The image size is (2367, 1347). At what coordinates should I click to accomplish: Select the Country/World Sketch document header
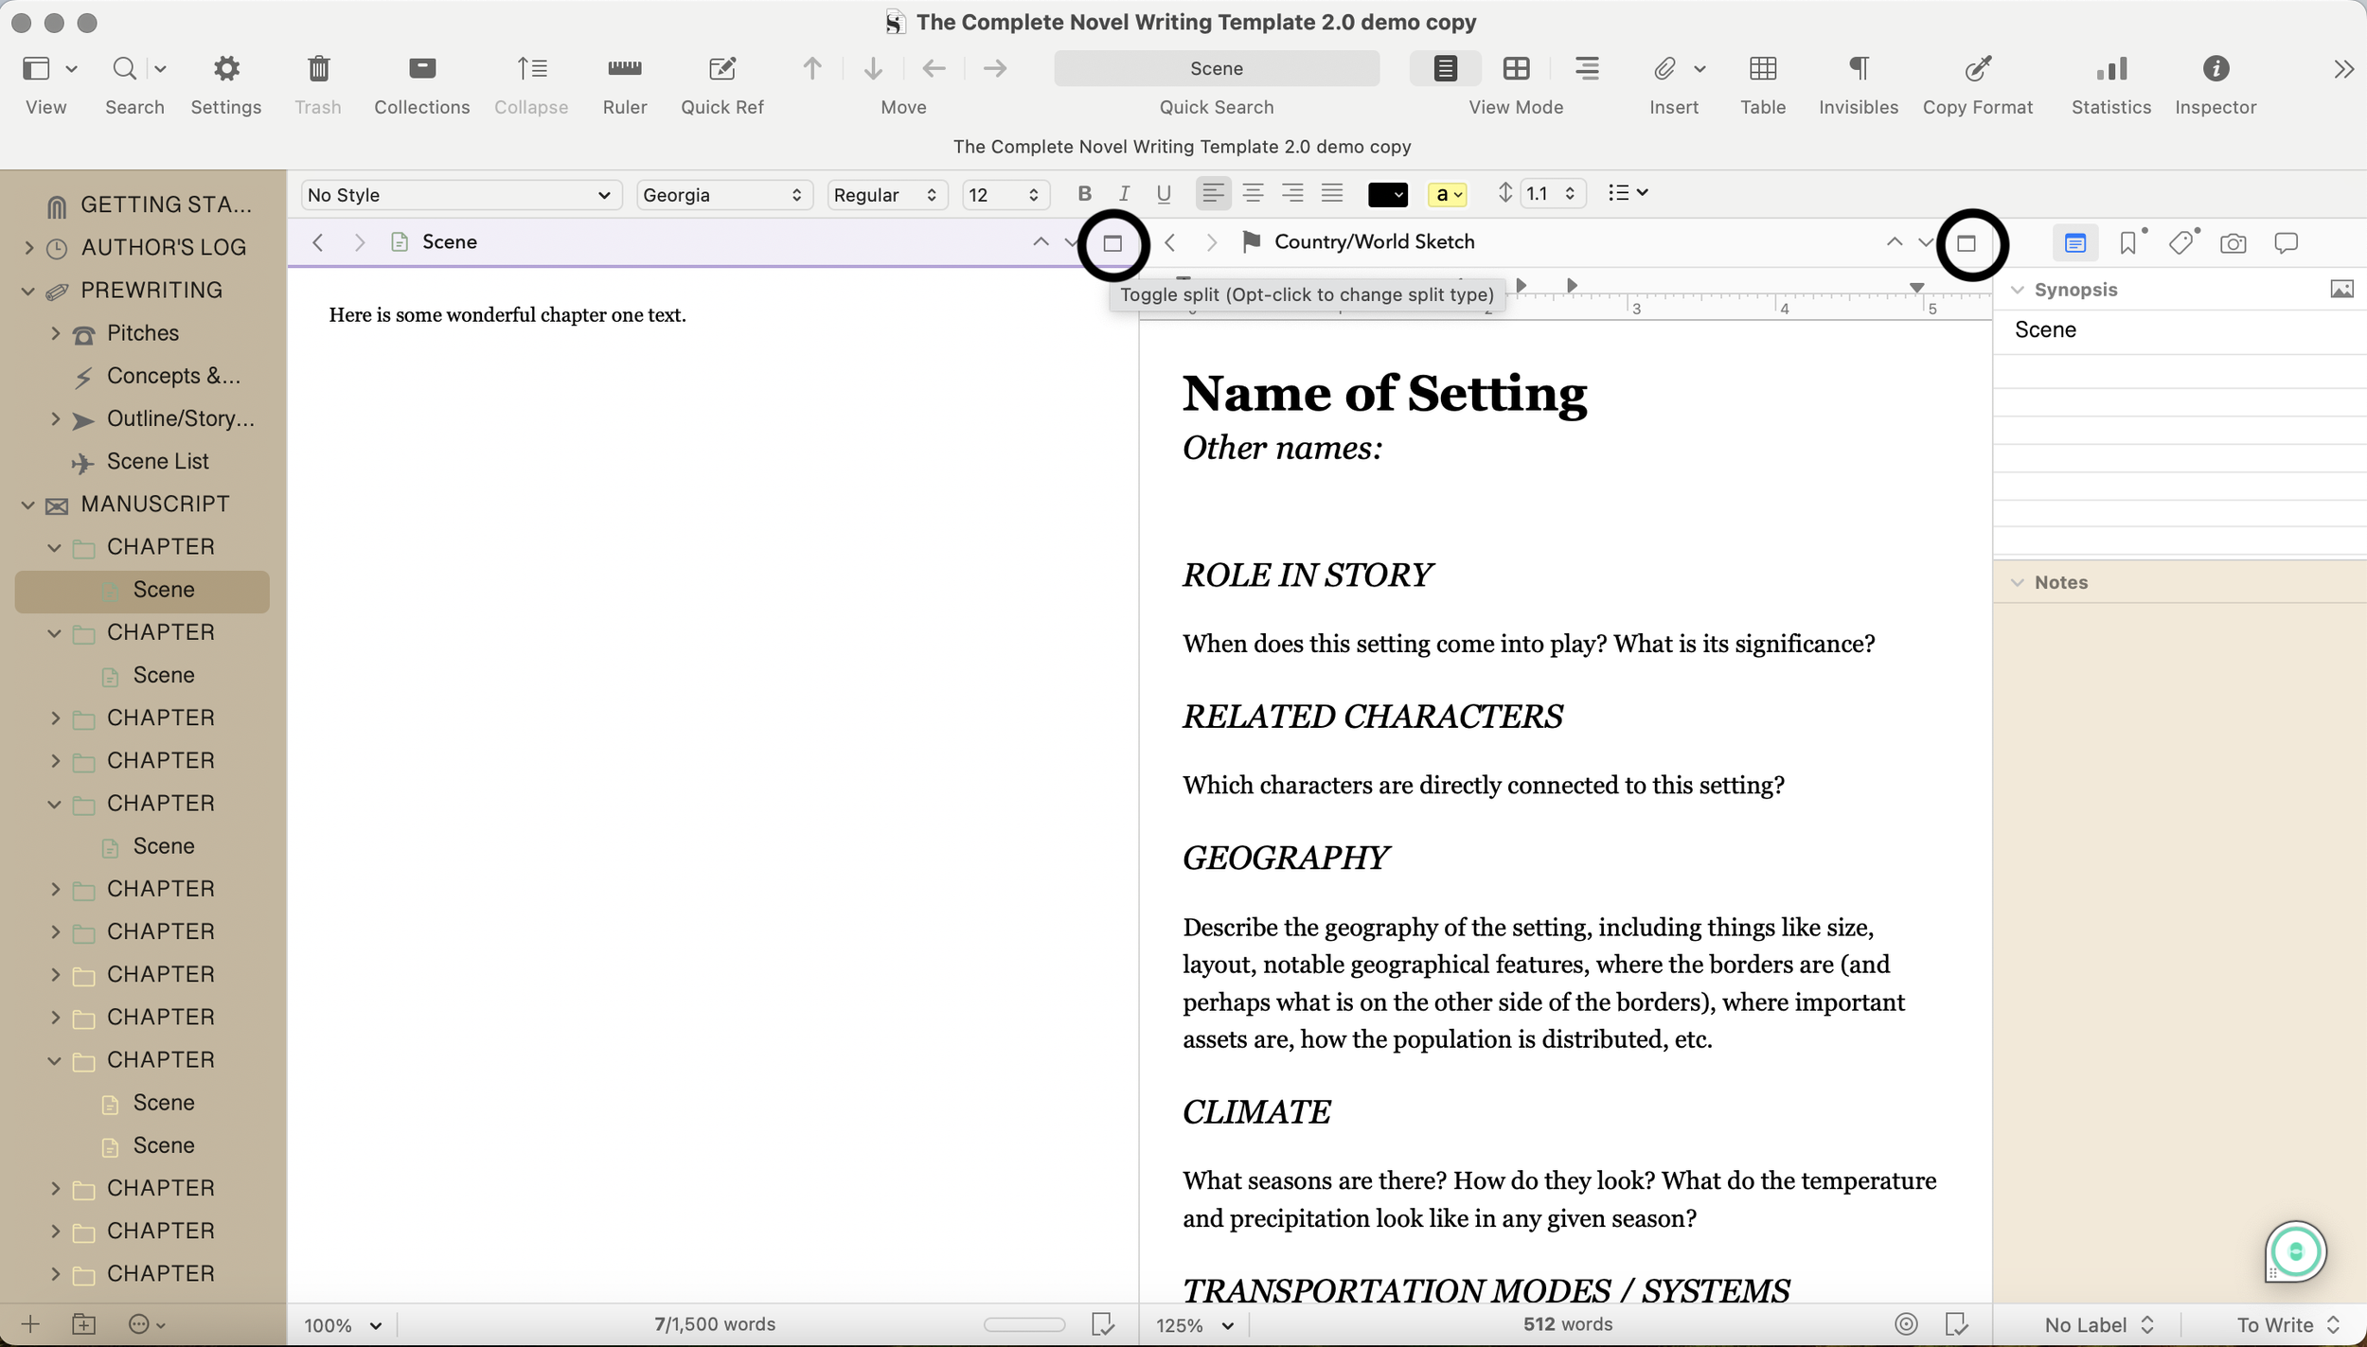click(x=1373, y=241)
